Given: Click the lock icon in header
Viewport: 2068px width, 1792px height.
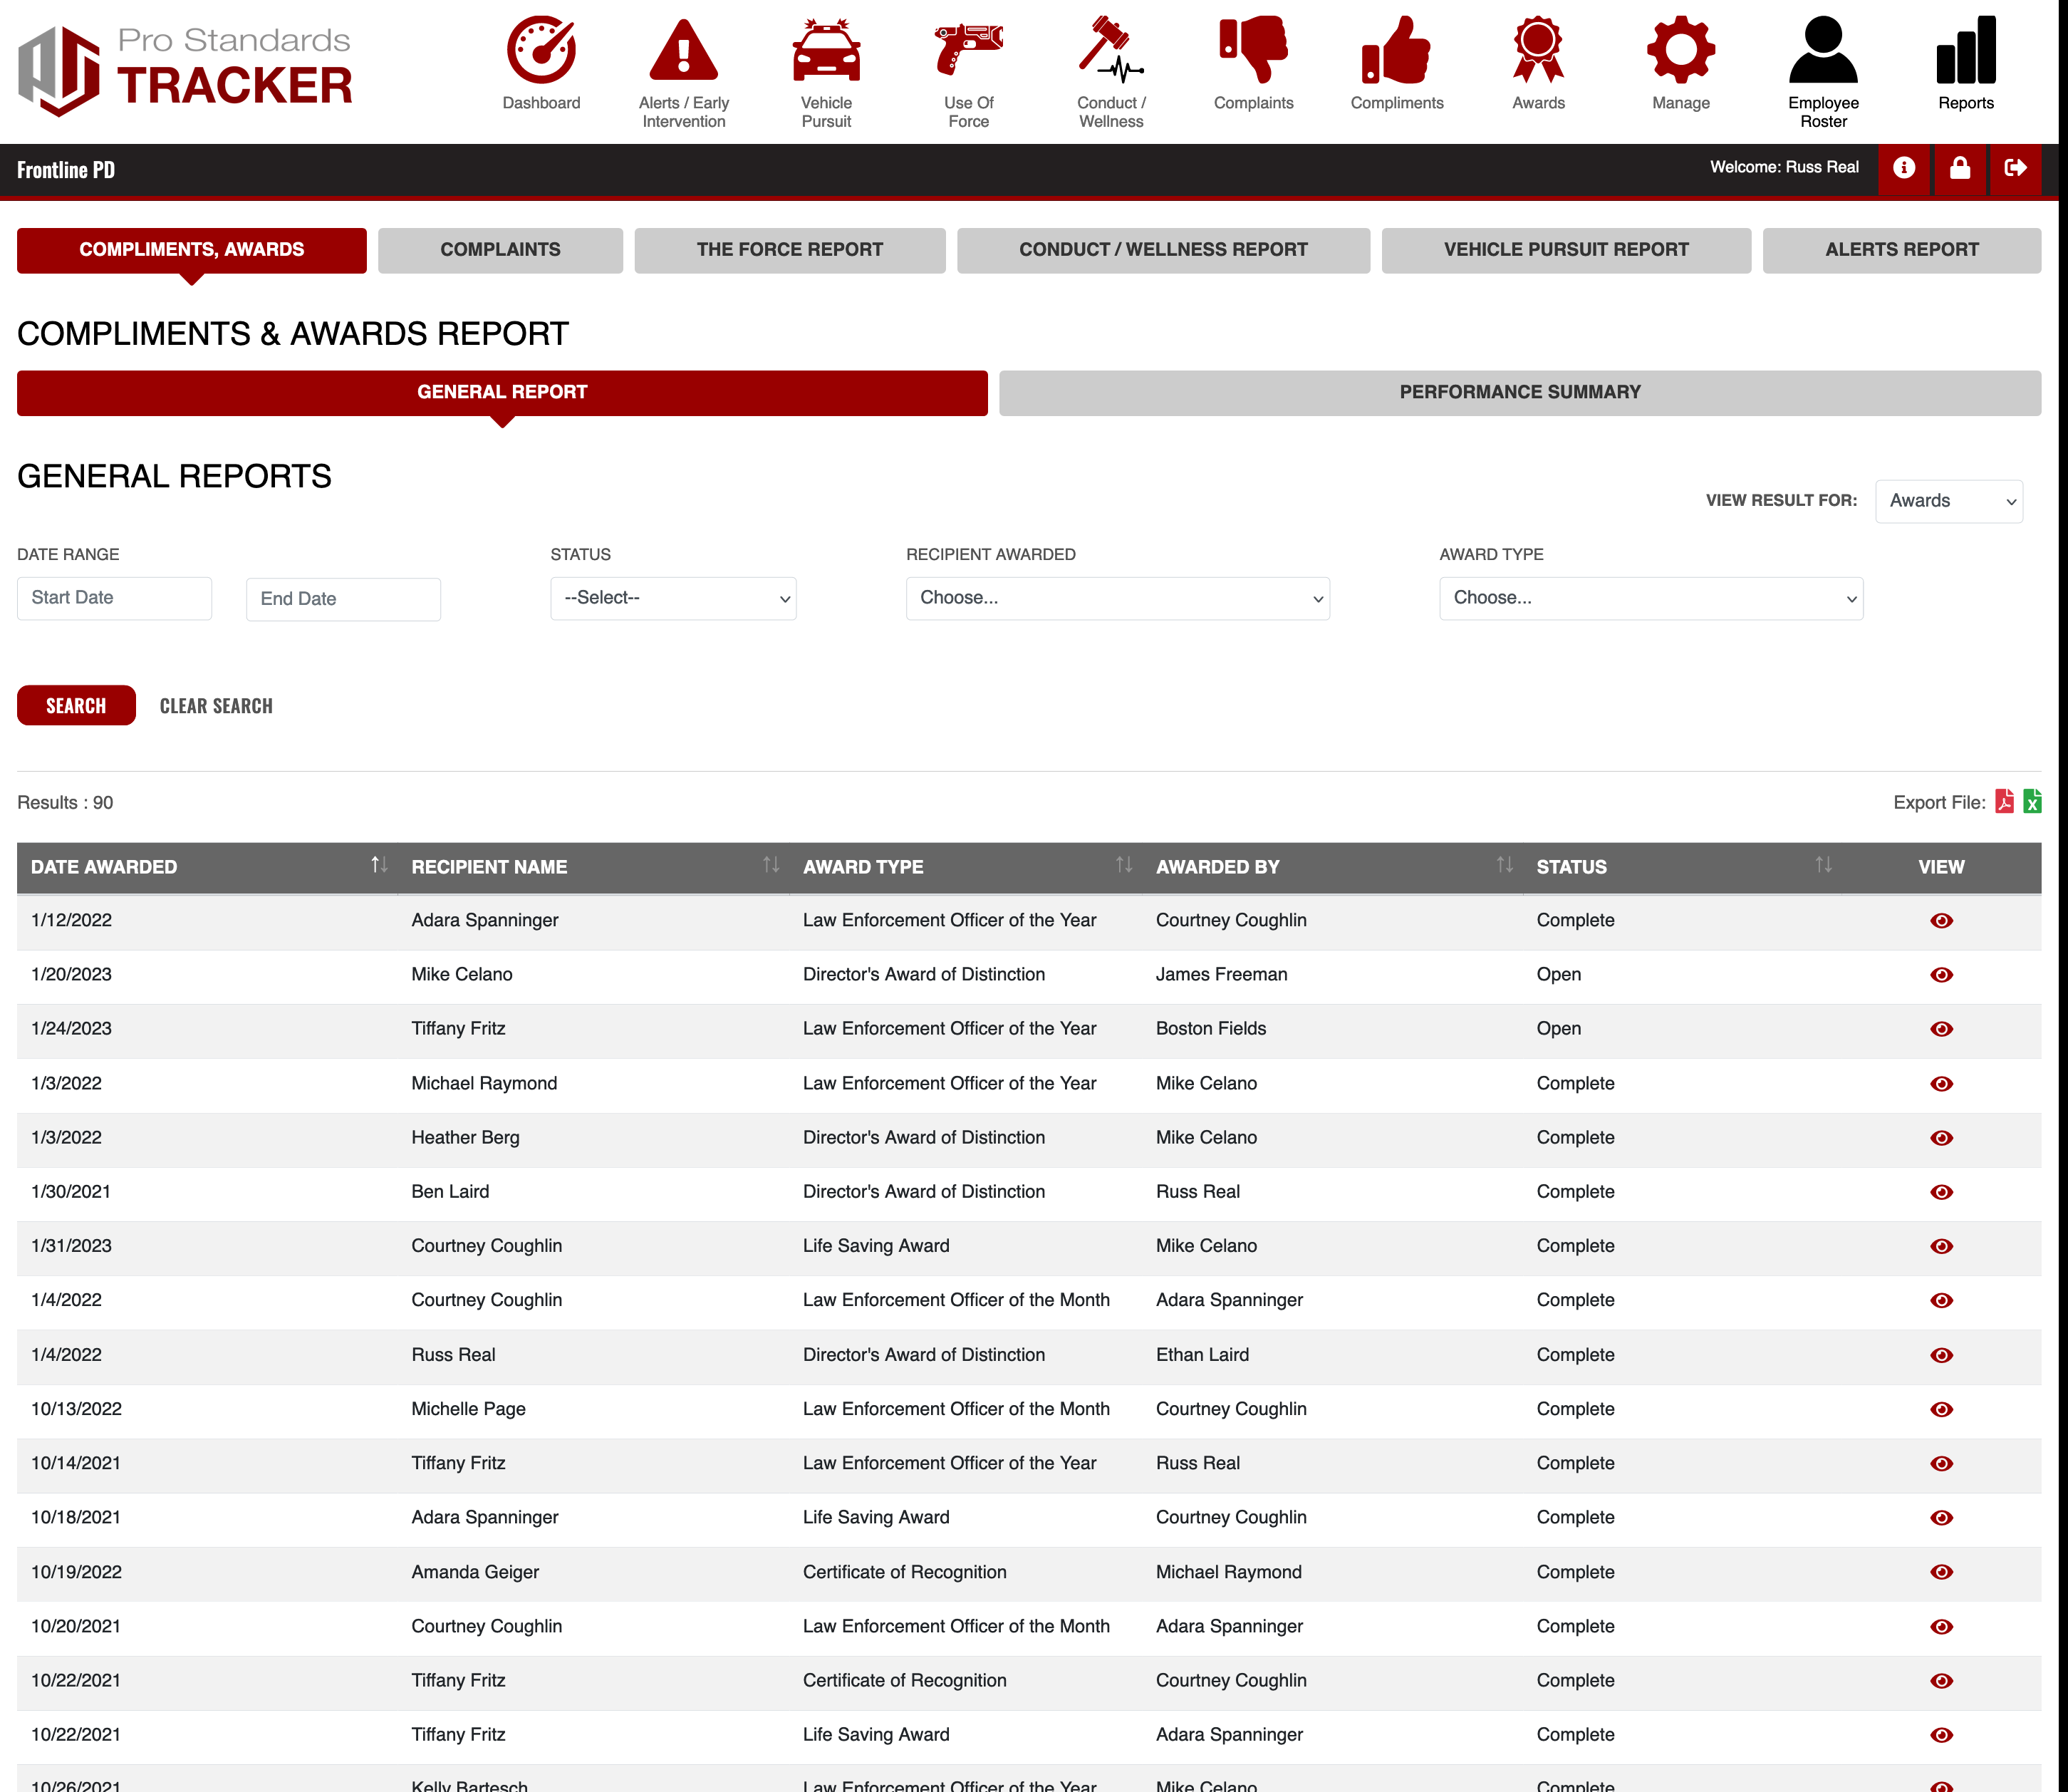Looking at the screenshot, I should pyautogui.click(x=1959, y=168).
